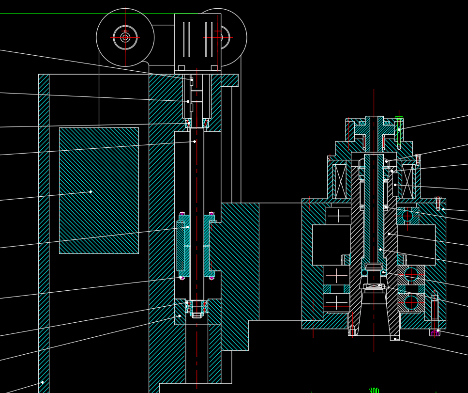Select the leader dot on far-left column bottom
The height and width of the screenshot is (393, 468).
click(x=42, y=382)
